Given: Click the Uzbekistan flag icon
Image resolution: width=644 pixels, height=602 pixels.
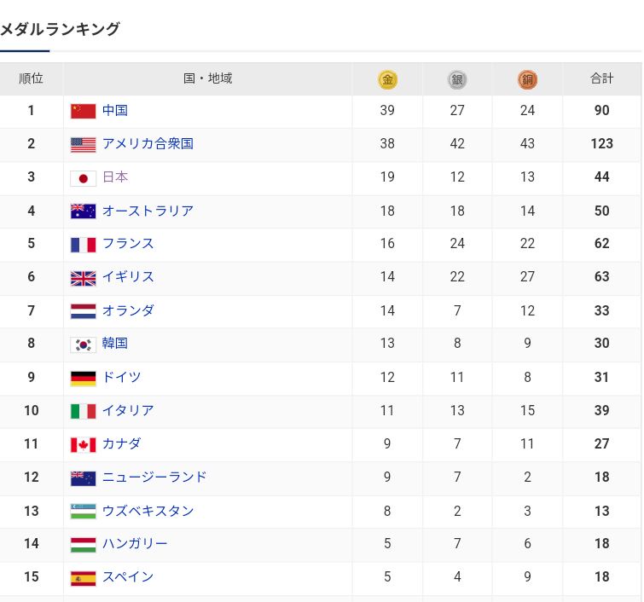Looking at the screenshot, I should point(83,512).
